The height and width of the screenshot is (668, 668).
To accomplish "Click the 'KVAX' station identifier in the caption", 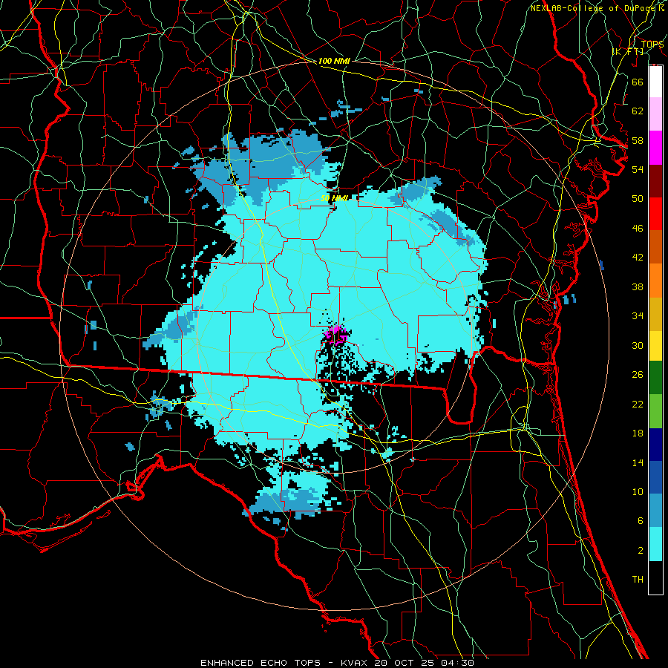I will [x=356, y=663].
